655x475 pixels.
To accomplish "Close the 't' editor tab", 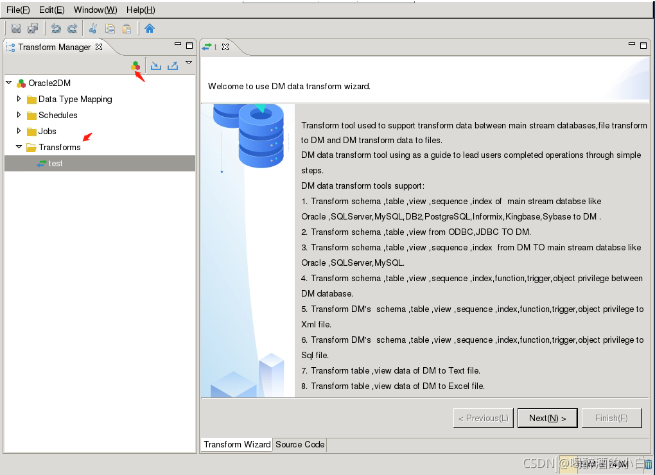I will (225, 47).
